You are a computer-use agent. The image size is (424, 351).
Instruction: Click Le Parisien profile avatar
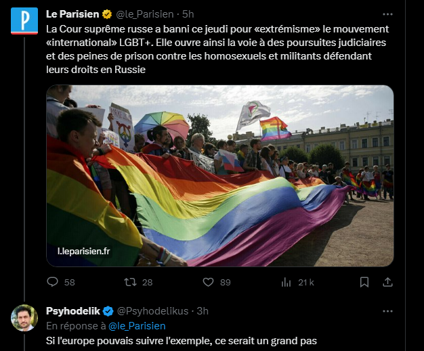(24, 21)
